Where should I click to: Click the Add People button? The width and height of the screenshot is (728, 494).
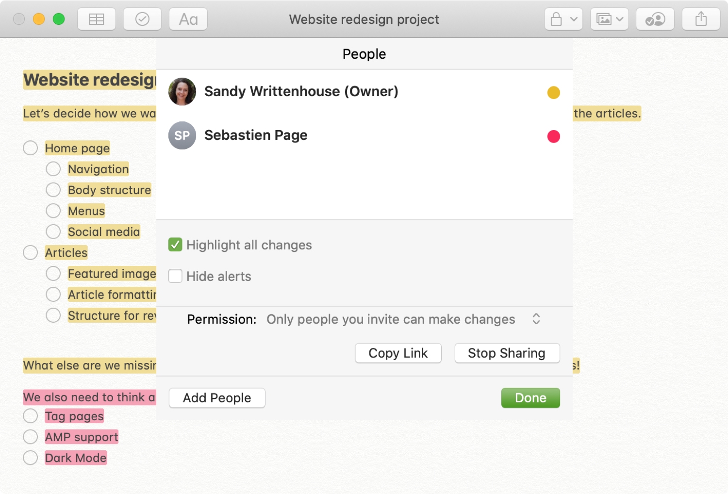217,398
